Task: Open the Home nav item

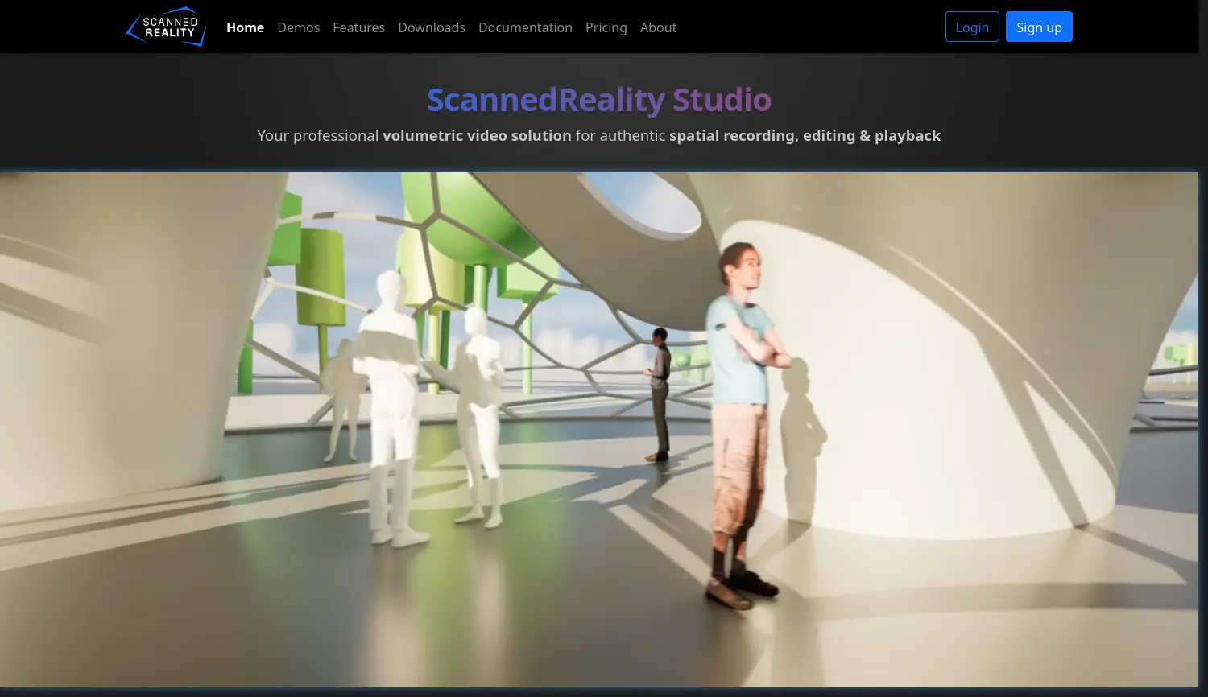Action: 245,27
